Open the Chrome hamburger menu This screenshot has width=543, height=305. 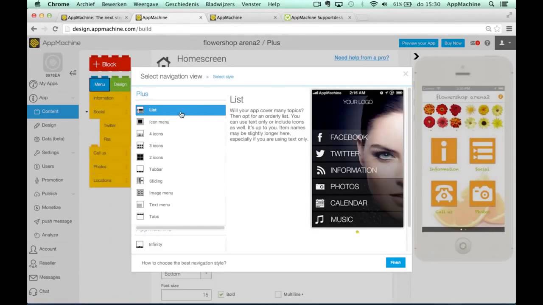pyautogui.click(x=509, y=29)
